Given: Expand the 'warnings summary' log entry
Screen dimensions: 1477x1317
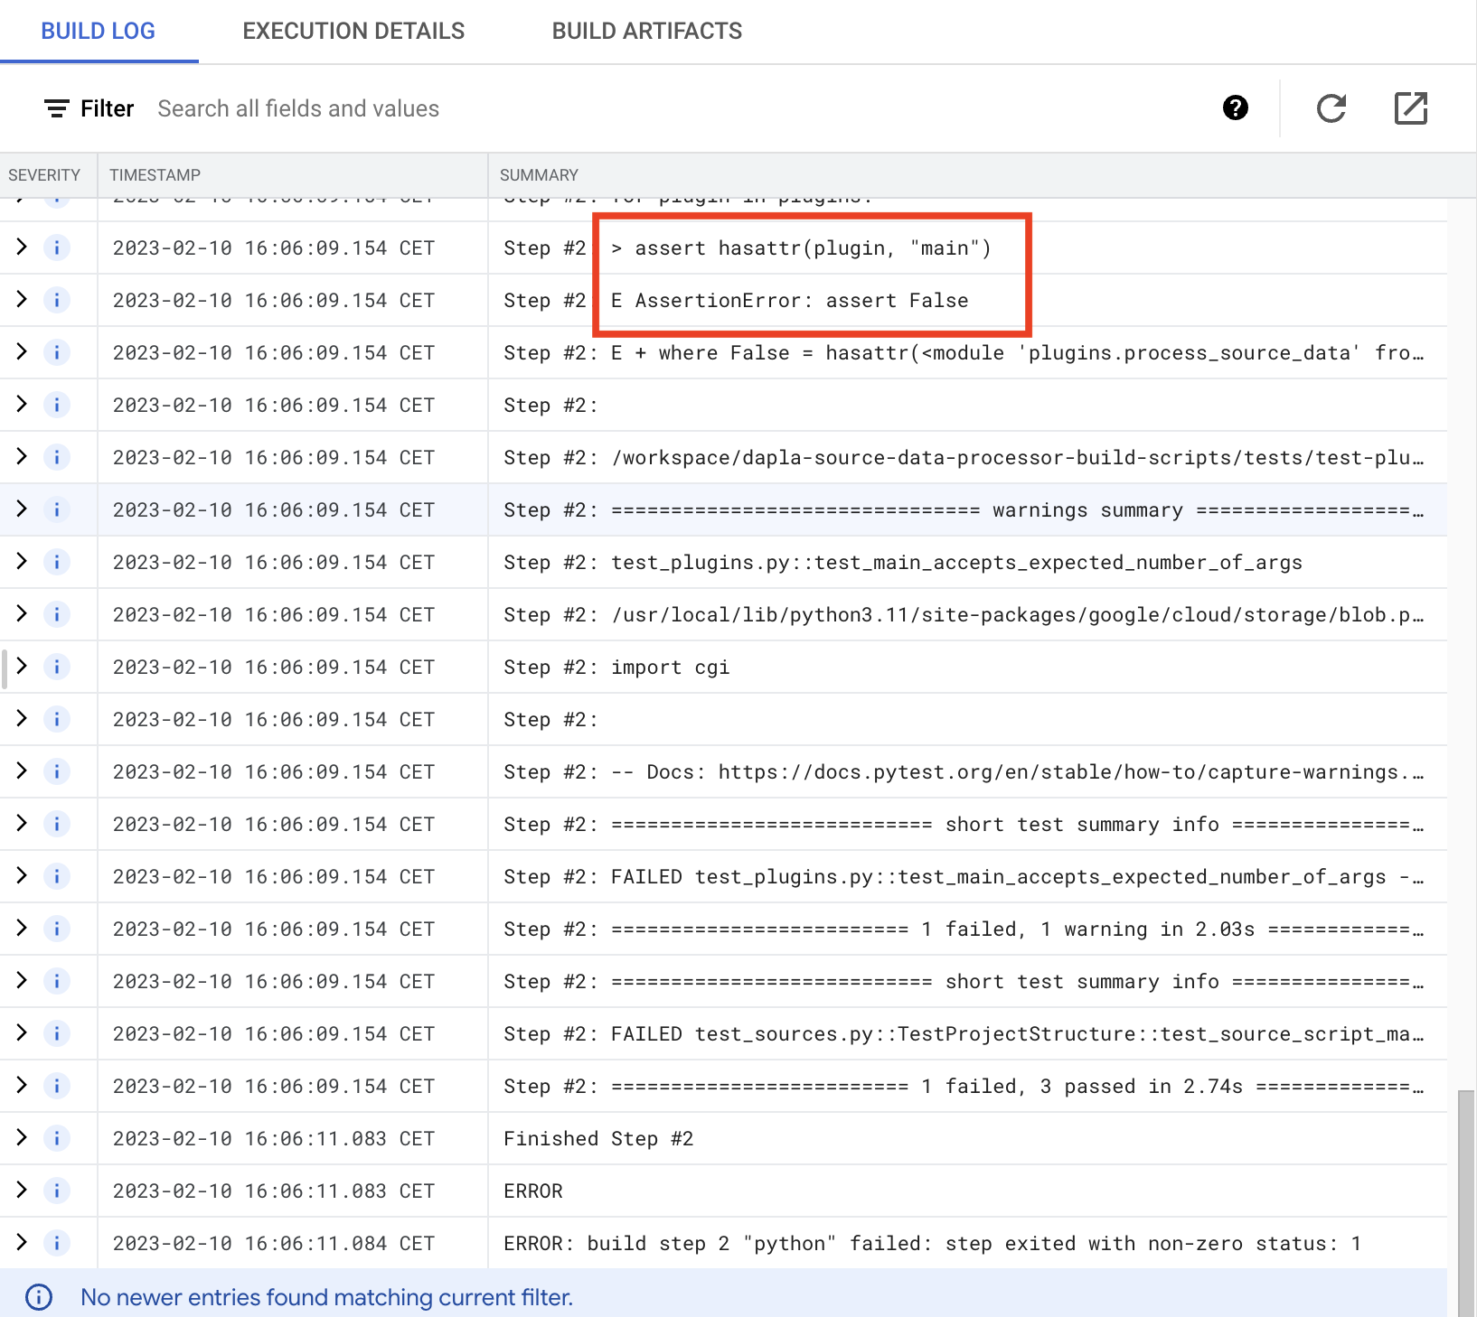Looking at the screenshot, I should tap(22, 509).
